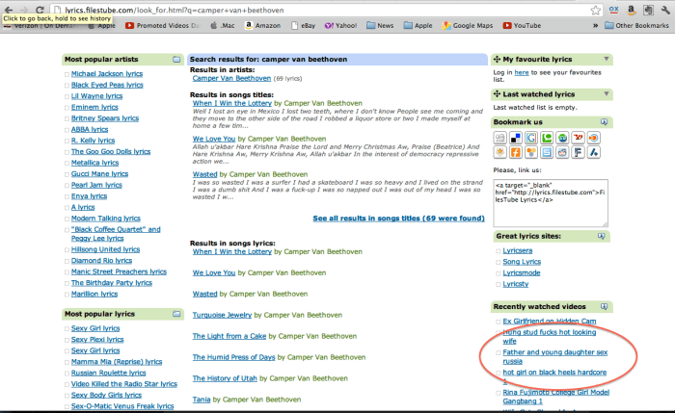Viewport: 675px width, 413px height.
Task: Open the Google Maps bookmark
Action: point(468,25)
